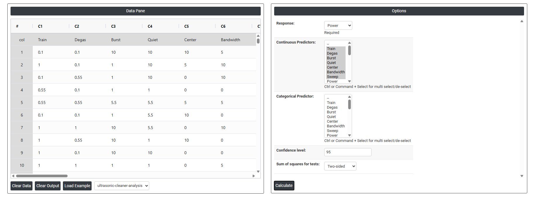The height and width of the screenshot is (198, 534).
Task: Expand the Sum of squares Two-sided dropdown
Action: (340, 166)
